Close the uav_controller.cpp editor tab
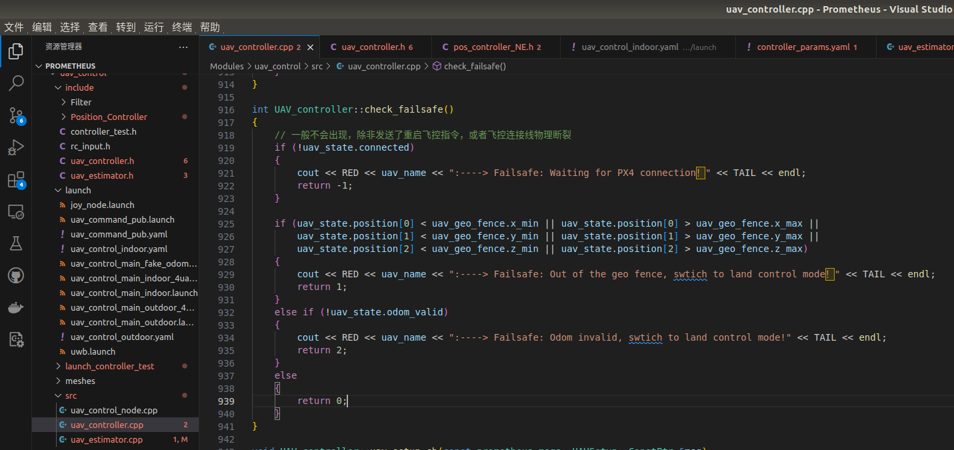Image resolution: width=954 pixels, height=450 pixels. pyautogui.click(x=311, y=47)
